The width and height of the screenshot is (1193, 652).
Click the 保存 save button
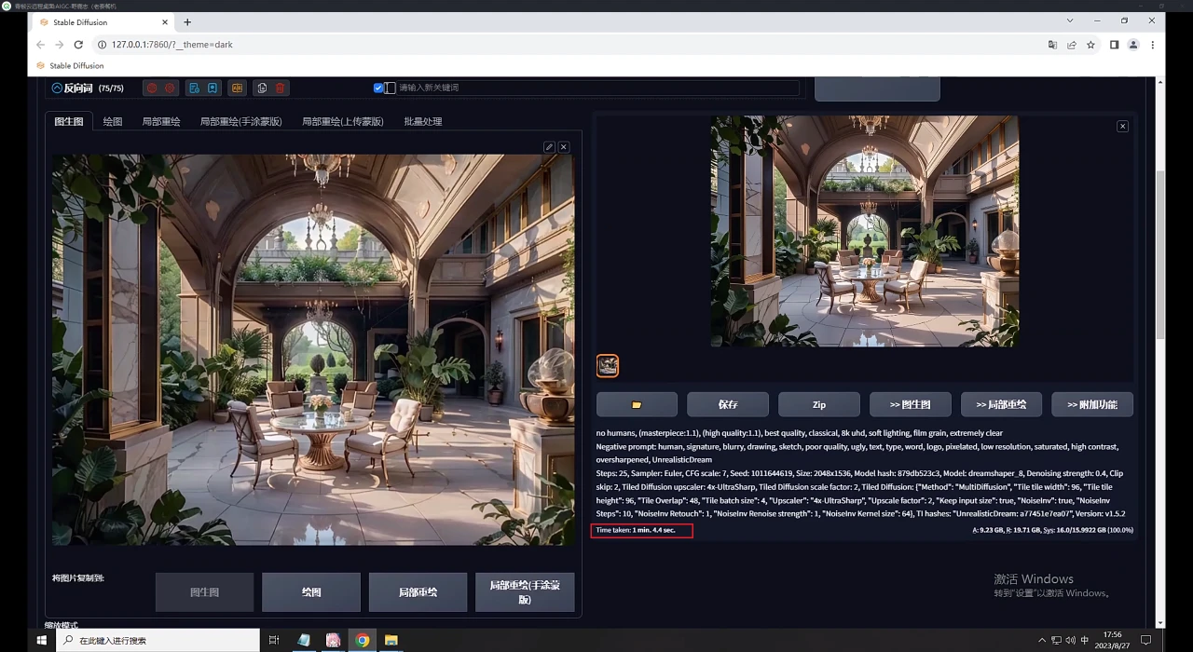pos(728,404)
